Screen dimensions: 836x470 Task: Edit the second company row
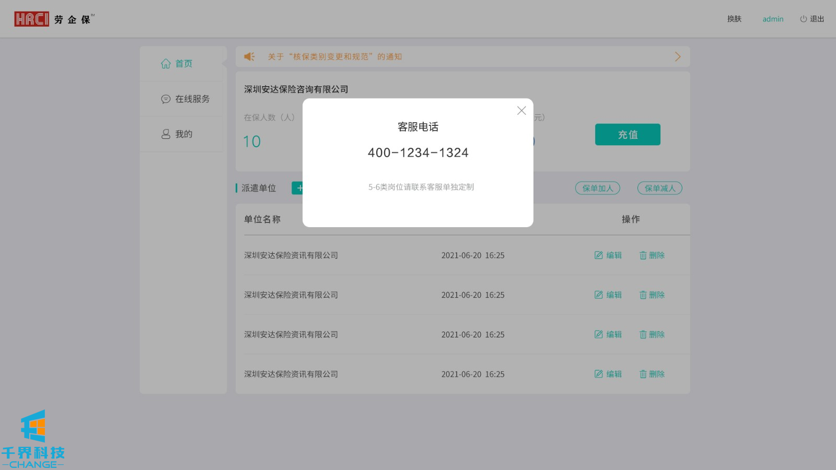click(x=608, y=295)
